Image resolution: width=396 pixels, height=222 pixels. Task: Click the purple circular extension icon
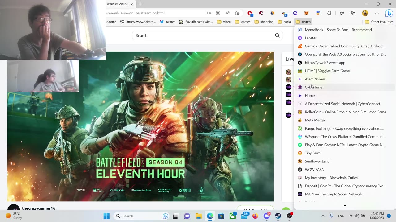point(295,13)
